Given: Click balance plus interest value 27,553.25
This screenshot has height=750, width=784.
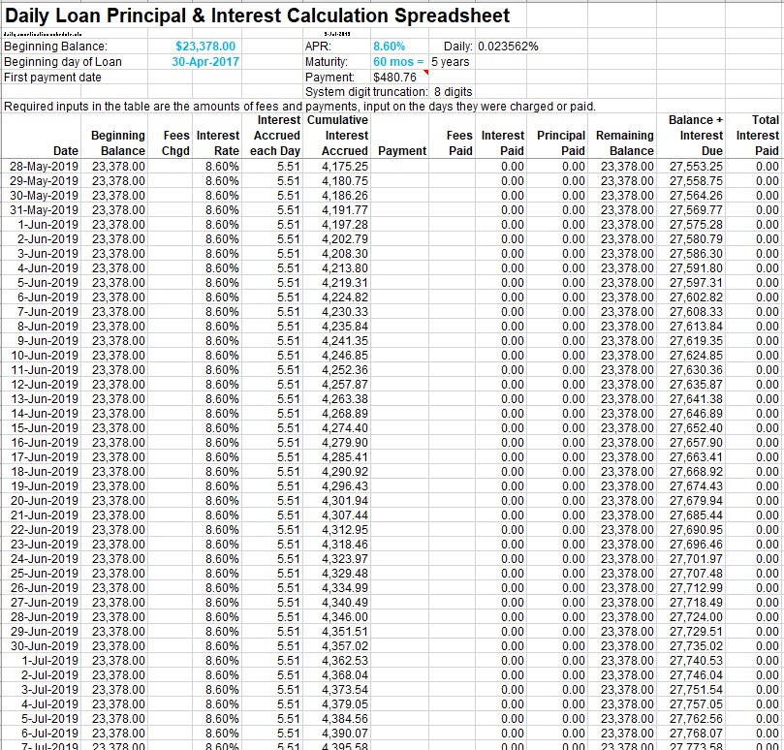Looking at the screenshot, I should [697, 167].
